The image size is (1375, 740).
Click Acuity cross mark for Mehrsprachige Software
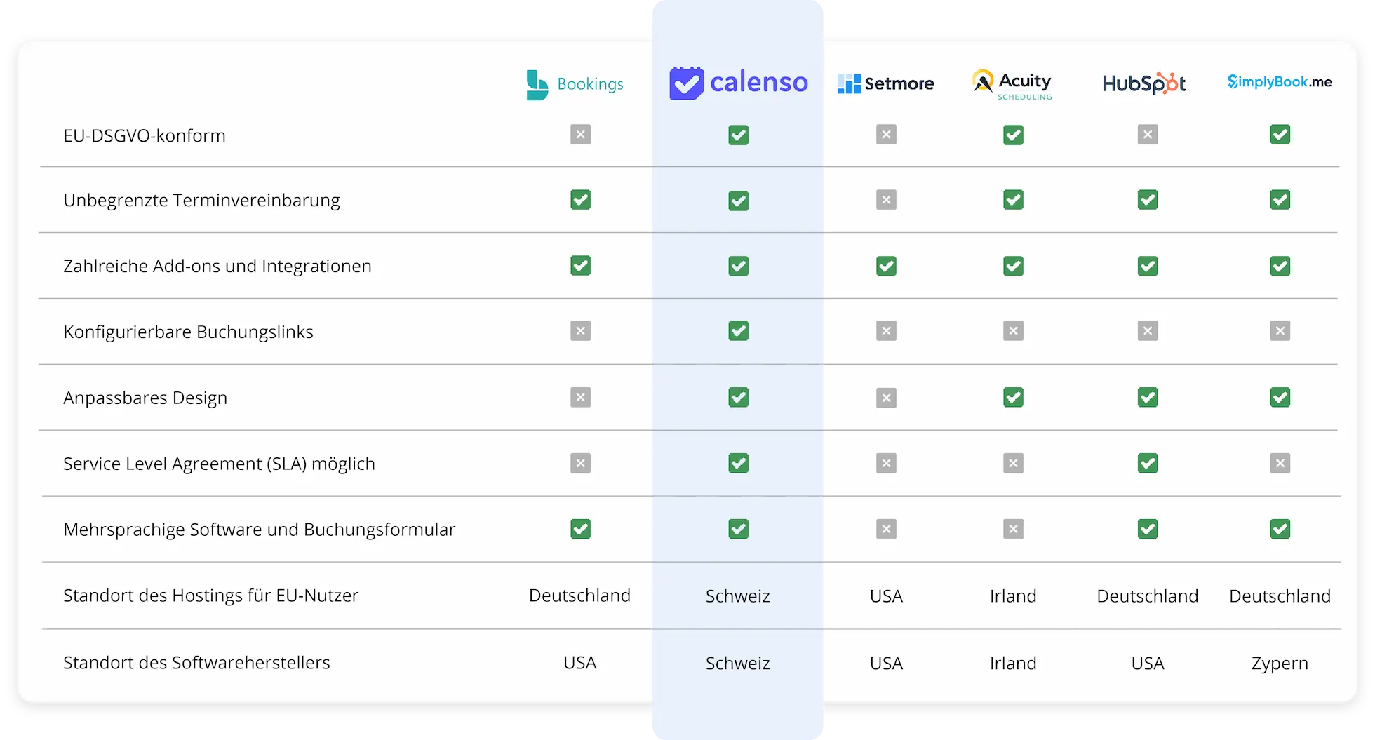coord(1013,529)
